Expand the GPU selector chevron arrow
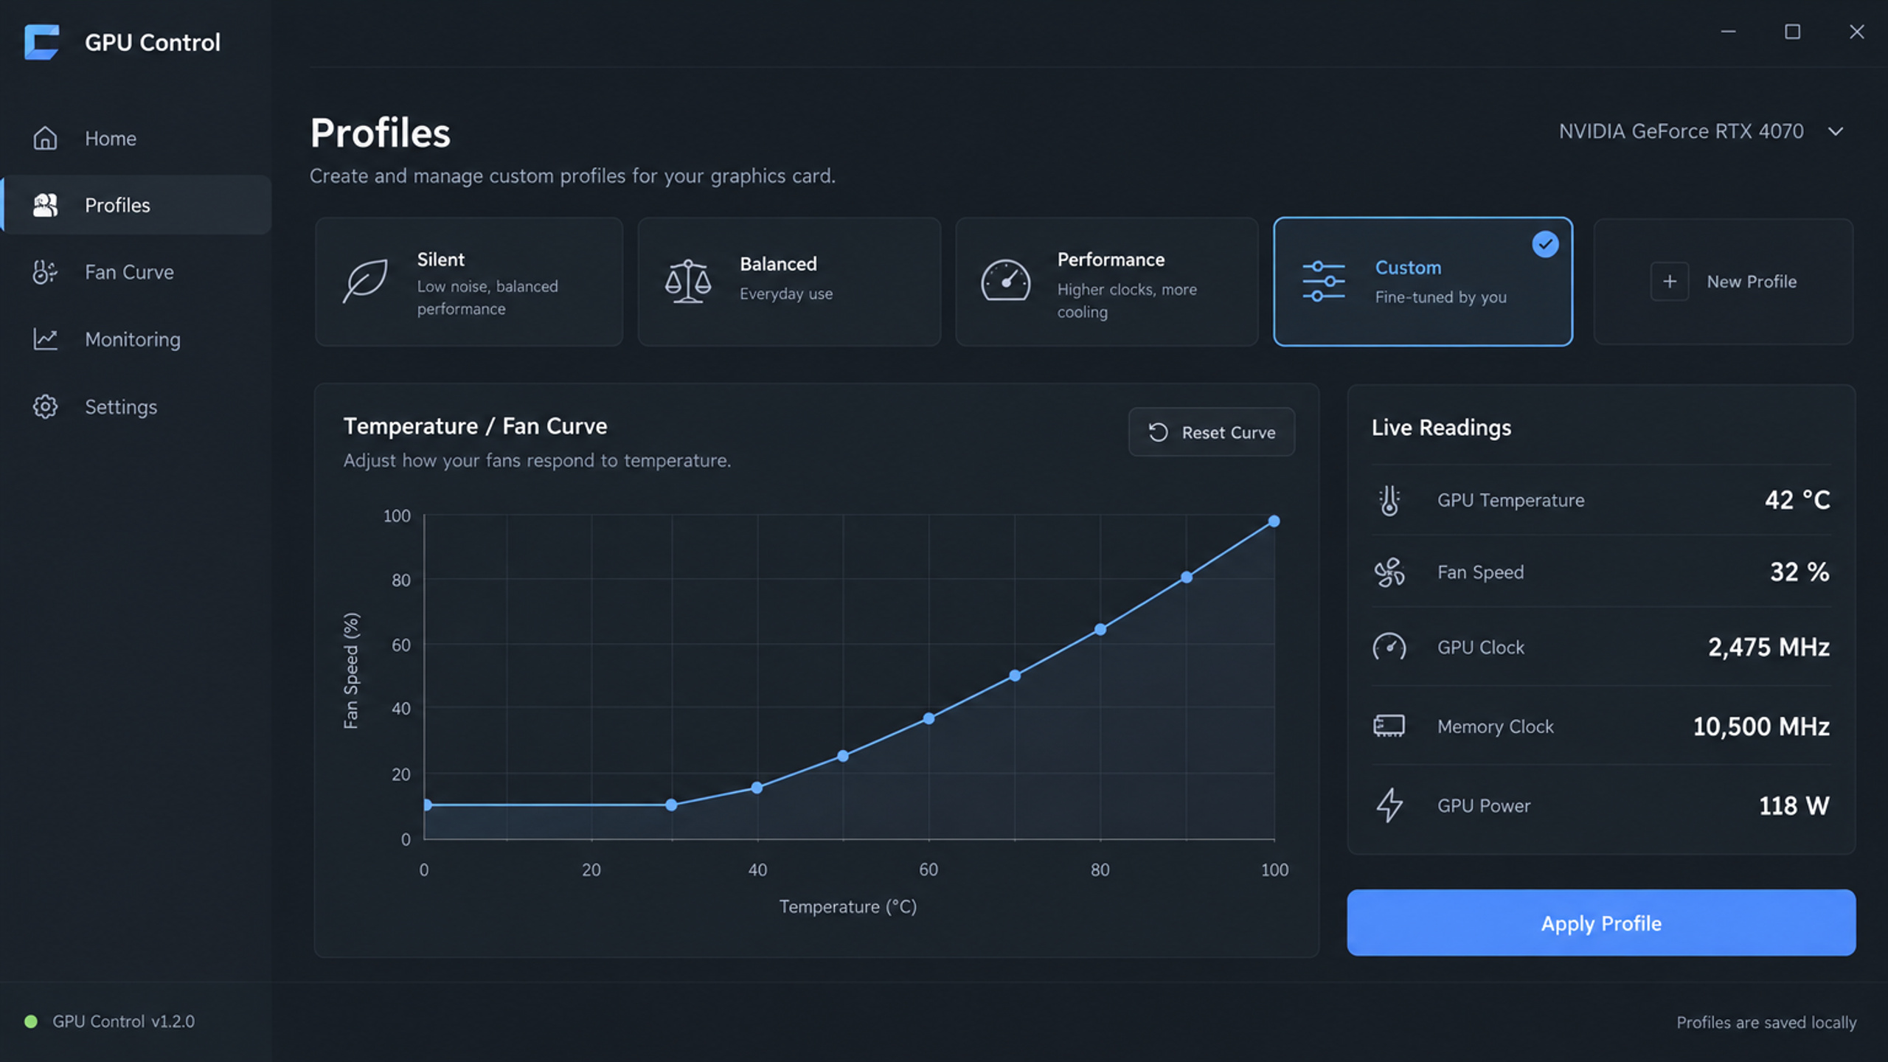Screen dimensions: 1888x1062 pos(1836,132)
